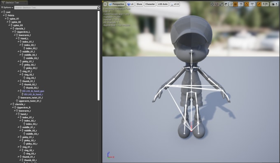
Task: Click the Perspective view button
Action: (117, 4)
